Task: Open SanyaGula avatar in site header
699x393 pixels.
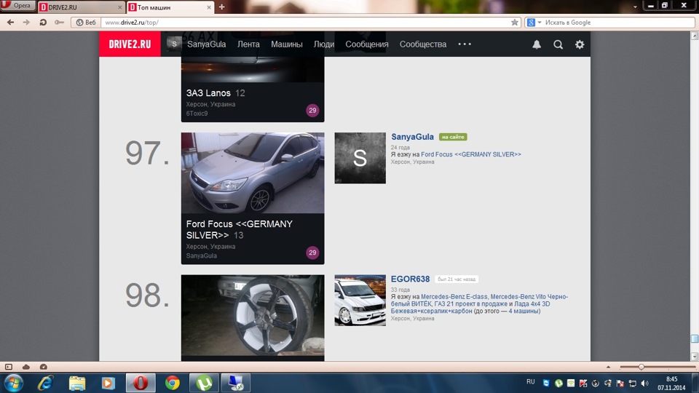Action: click(174, 44)
